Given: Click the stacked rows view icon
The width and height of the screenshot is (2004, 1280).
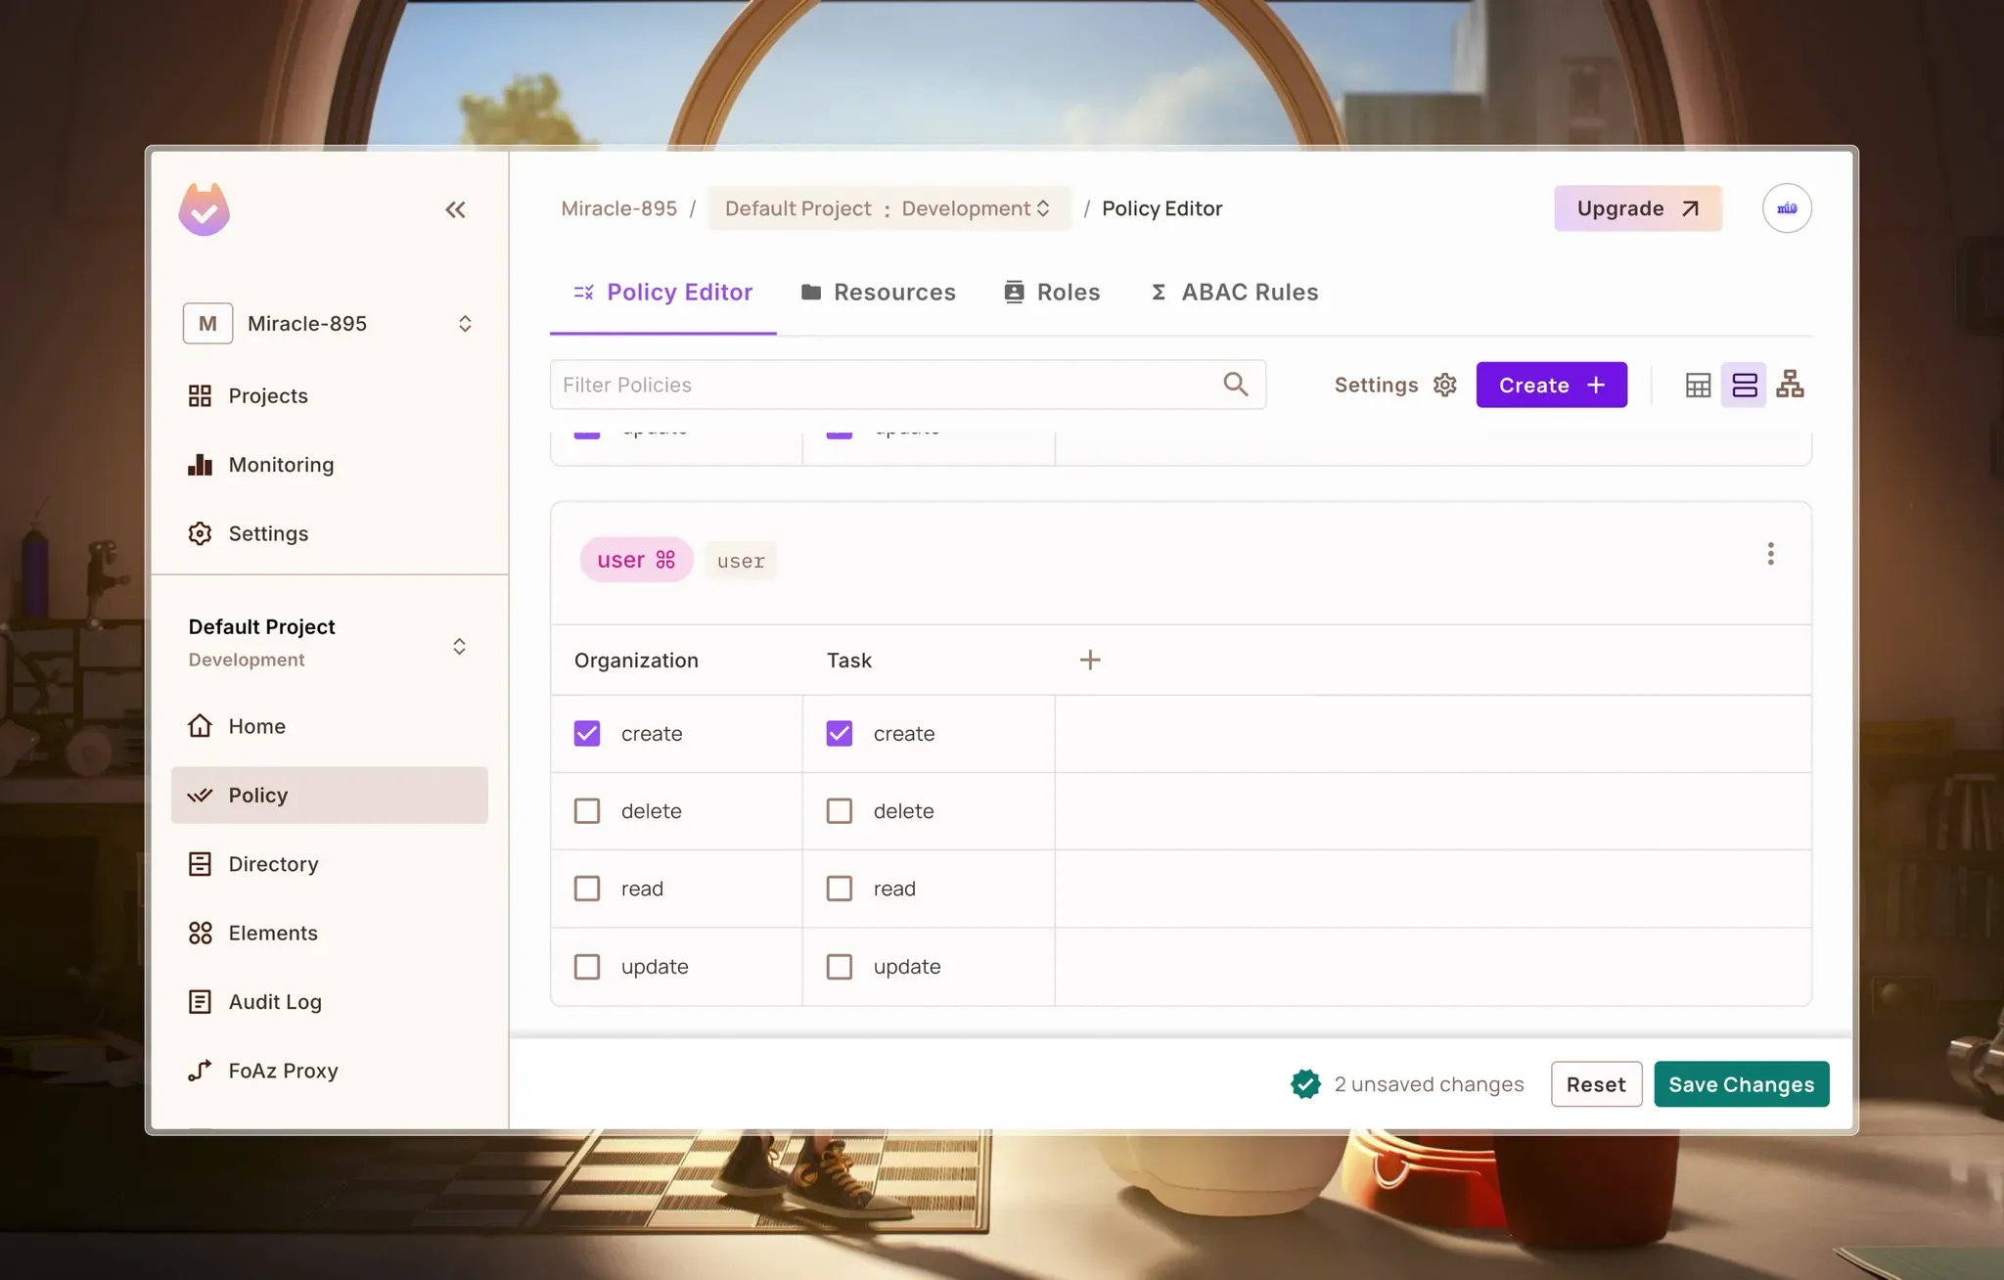Looking at the screenshot, I should 1744,386.
